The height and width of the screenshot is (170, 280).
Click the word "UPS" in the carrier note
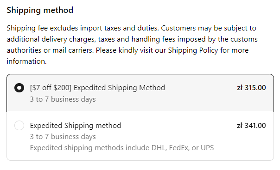click(207, 148)
